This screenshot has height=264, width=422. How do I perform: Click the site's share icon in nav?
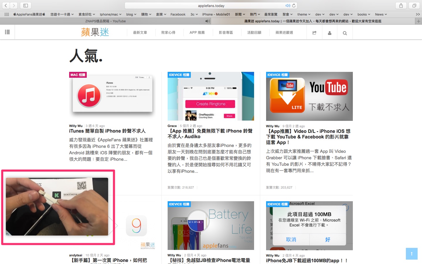coord(314,33)
